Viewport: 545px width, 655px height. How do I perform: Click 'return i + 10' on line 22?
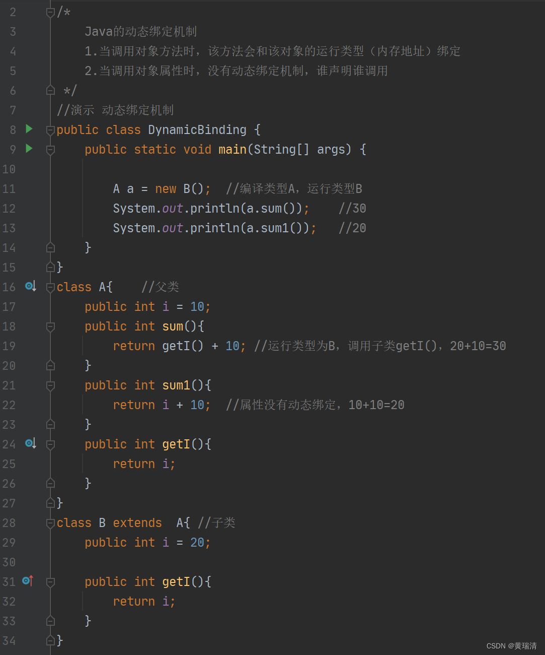tap(159, 405)
